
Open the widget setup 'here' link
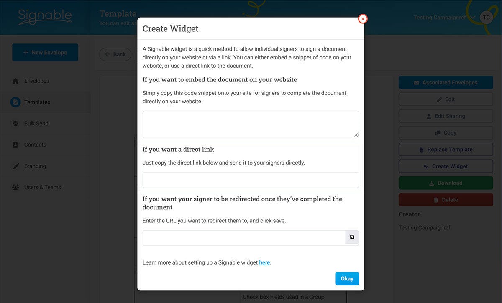(264, 262)
